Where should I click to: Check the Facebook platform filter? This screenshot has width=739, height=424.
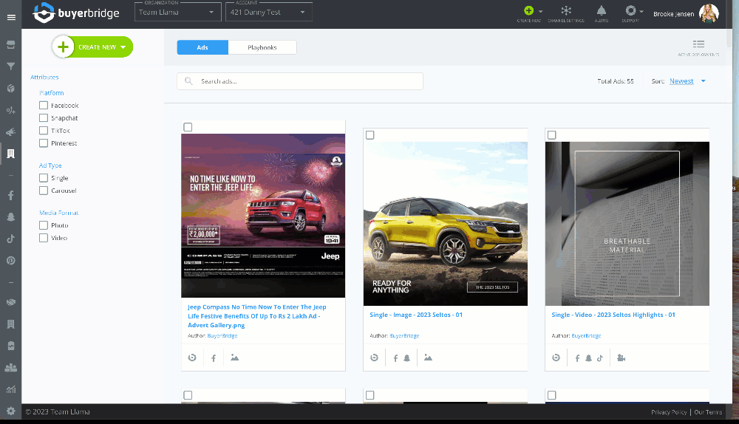coord(44,106)
